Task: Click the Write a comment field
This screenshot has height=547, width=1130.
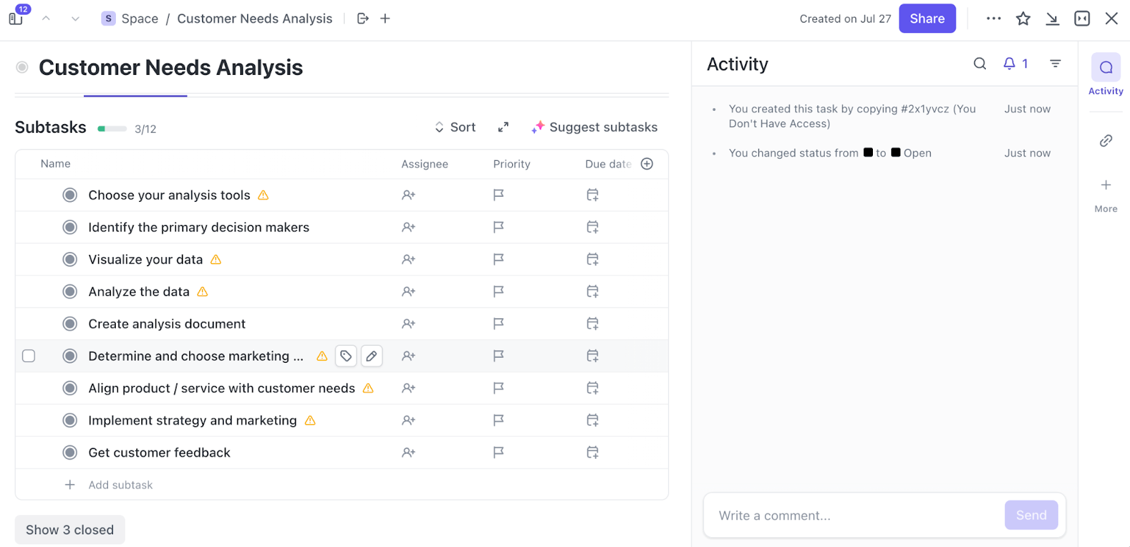Action: [x=859, y=515]
